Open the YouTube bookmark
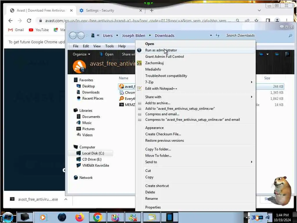The image size is (297, 223). (x=39, y=30)
